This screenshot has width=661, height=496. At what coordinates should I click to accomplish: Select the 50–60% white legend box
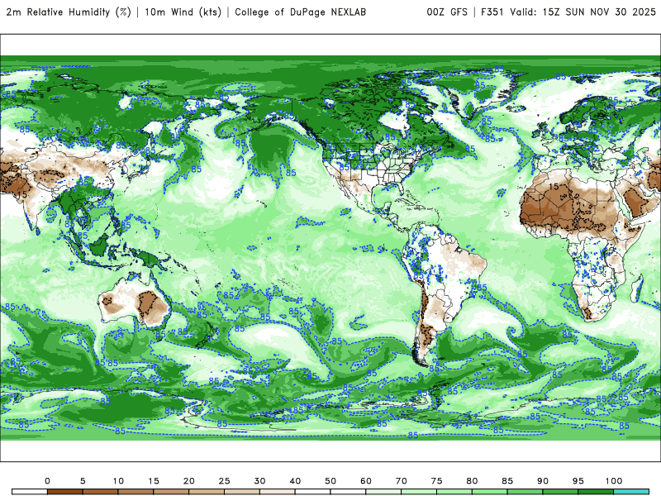coord(348,492)
